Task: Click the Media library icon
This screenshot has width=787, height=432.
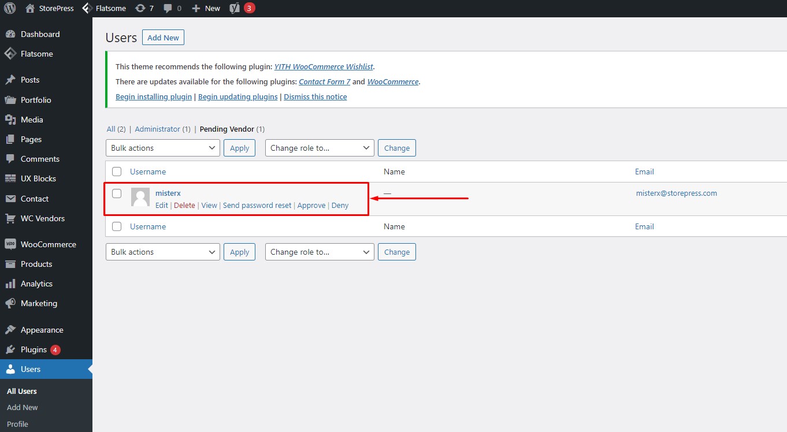Action: tap(10, 120)
